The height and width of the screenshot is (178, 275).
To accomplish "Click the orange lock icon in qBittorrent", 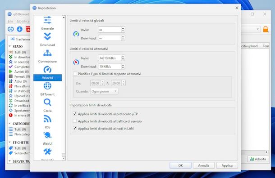I will pos(266,29).
